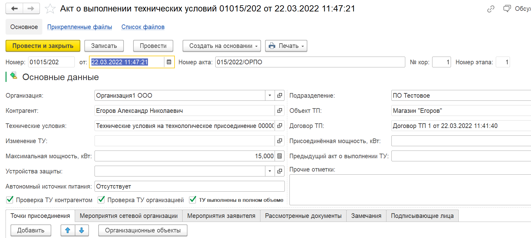Image resolution: width=531 pixels, height=238 pixels.
Task: Copy link via the chain link icon
Action: (x=491, y=9)
